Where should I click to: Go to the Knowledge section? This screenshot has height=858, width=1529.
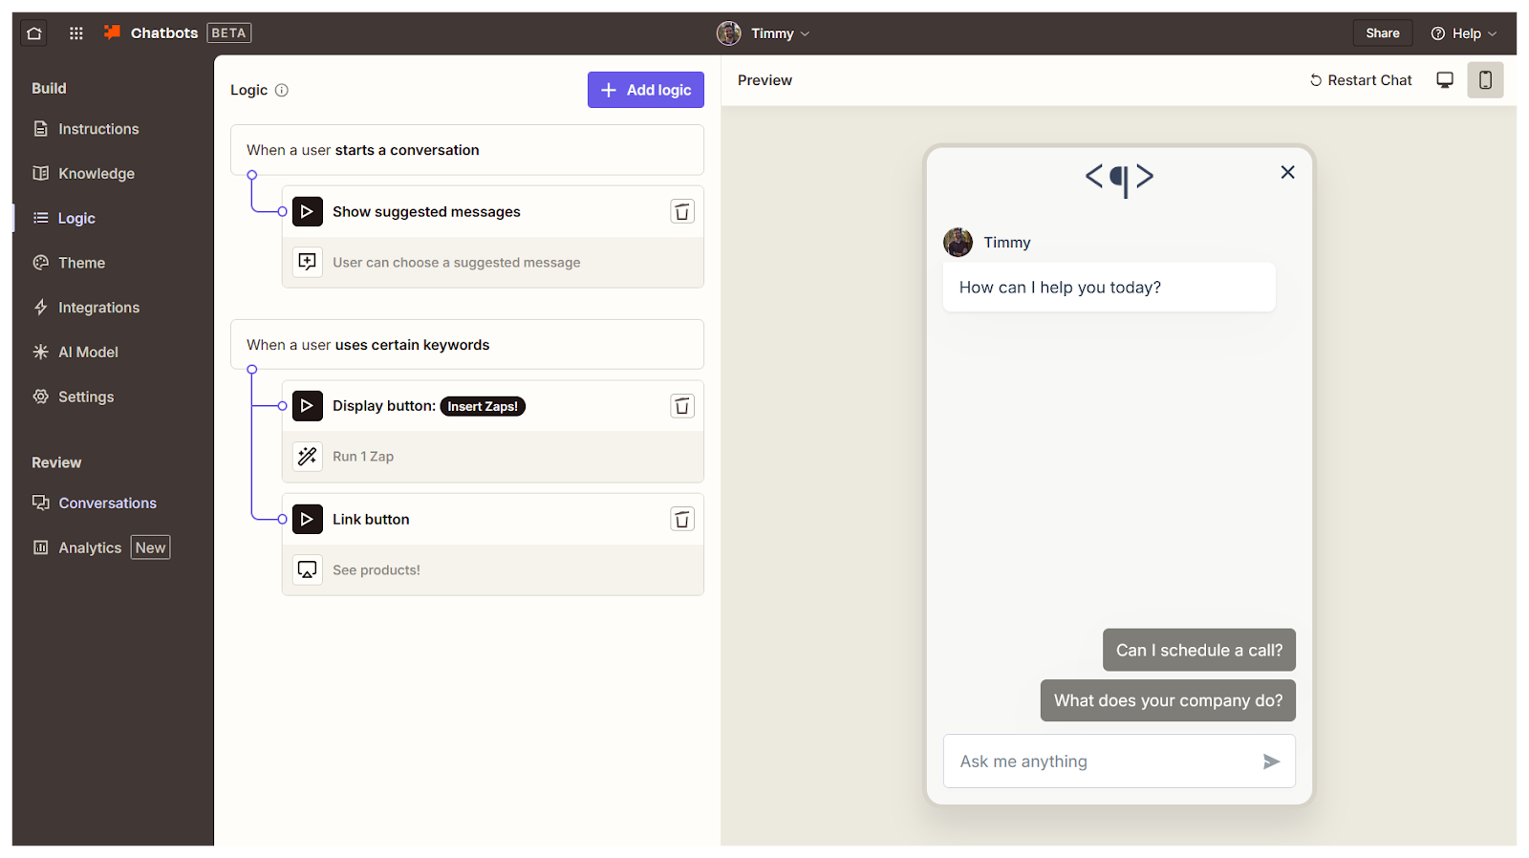pos(96,174)
